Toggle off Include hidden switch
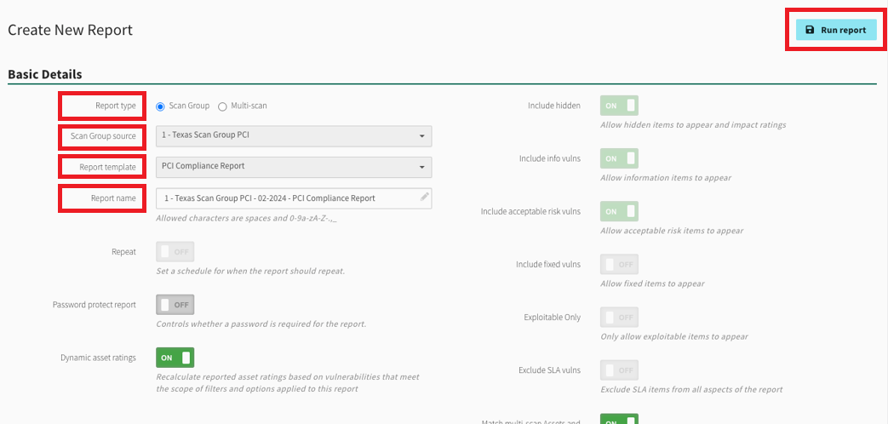This screenshot has width=888, height=424. 619,106
